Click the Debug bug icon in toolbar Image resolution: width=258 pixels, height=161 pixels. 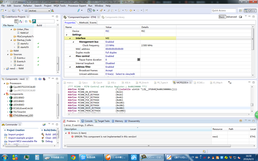(94, 11)
